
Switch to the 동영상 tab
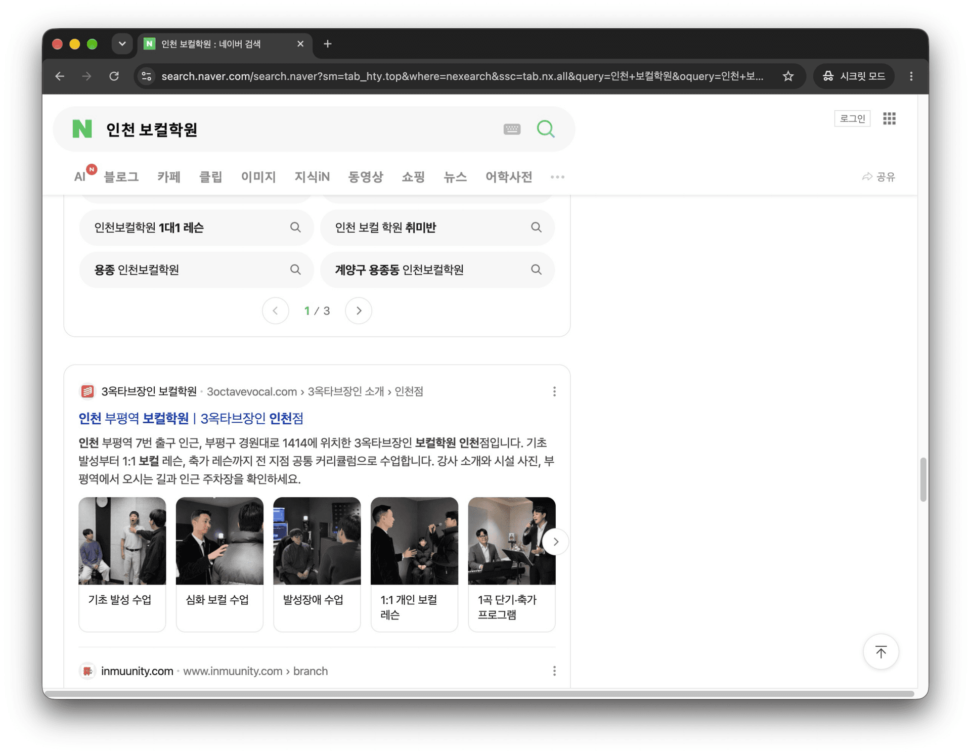[x=366, y=177]
